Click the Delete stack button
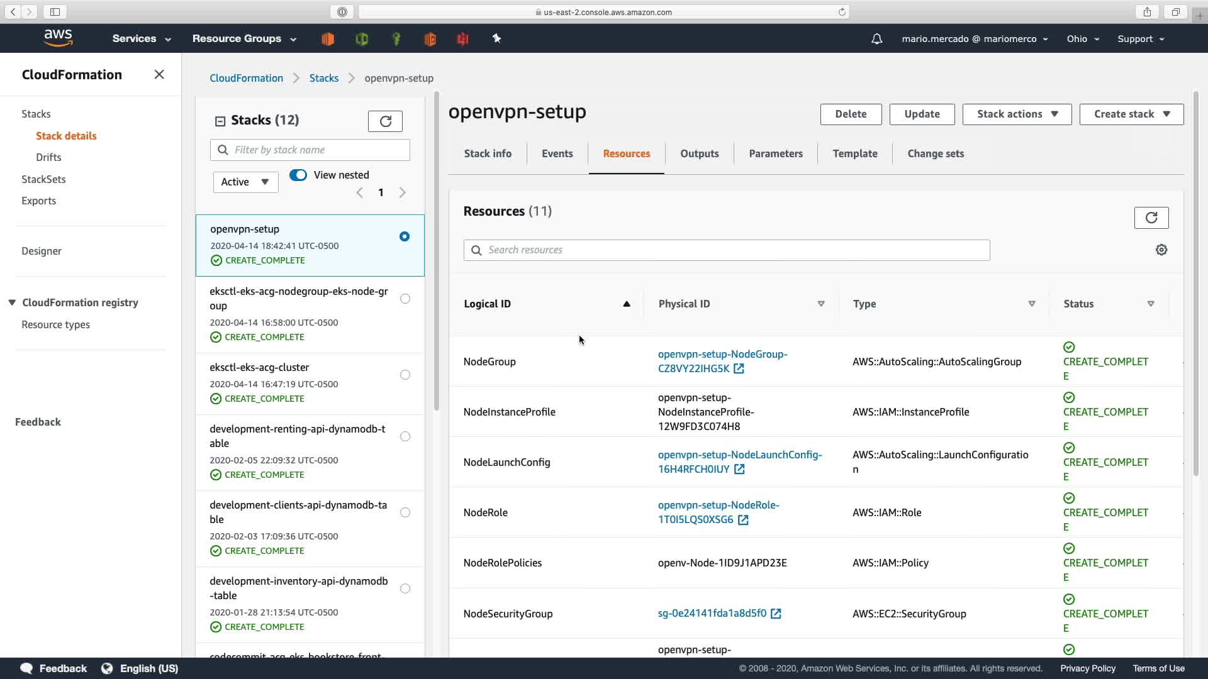 [851, 114]
